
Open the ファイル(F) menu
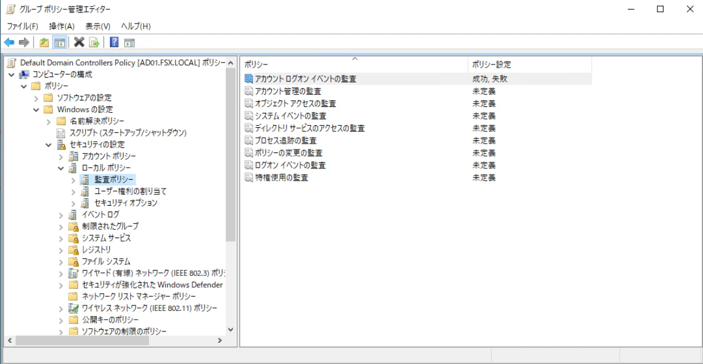tap(22, 26)
